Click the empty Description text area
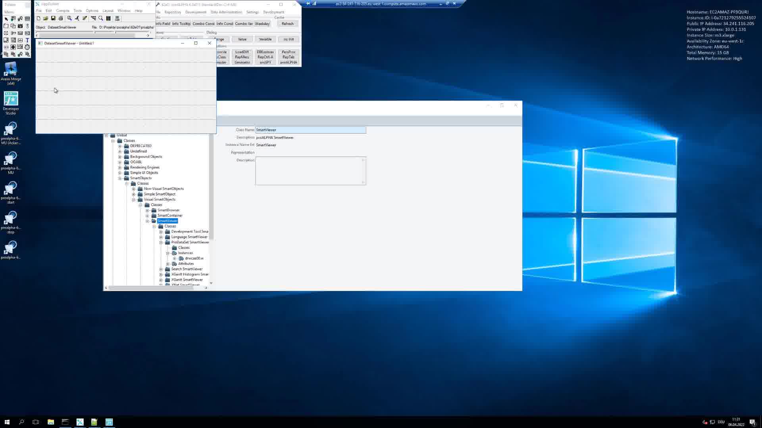762x428 pixels. (310, 171)
